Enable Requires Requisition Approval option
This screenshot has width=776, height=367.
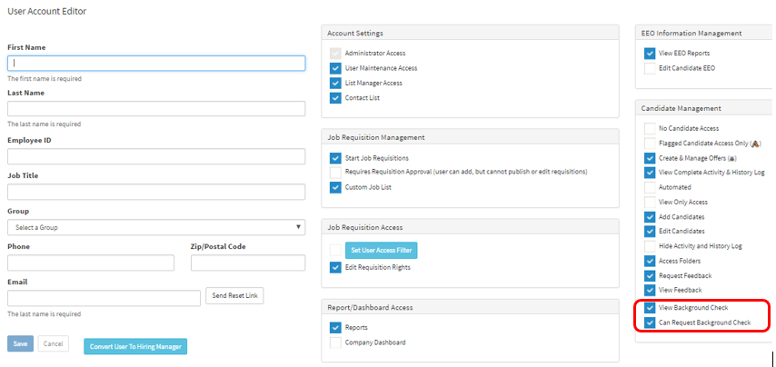(336, 172)
